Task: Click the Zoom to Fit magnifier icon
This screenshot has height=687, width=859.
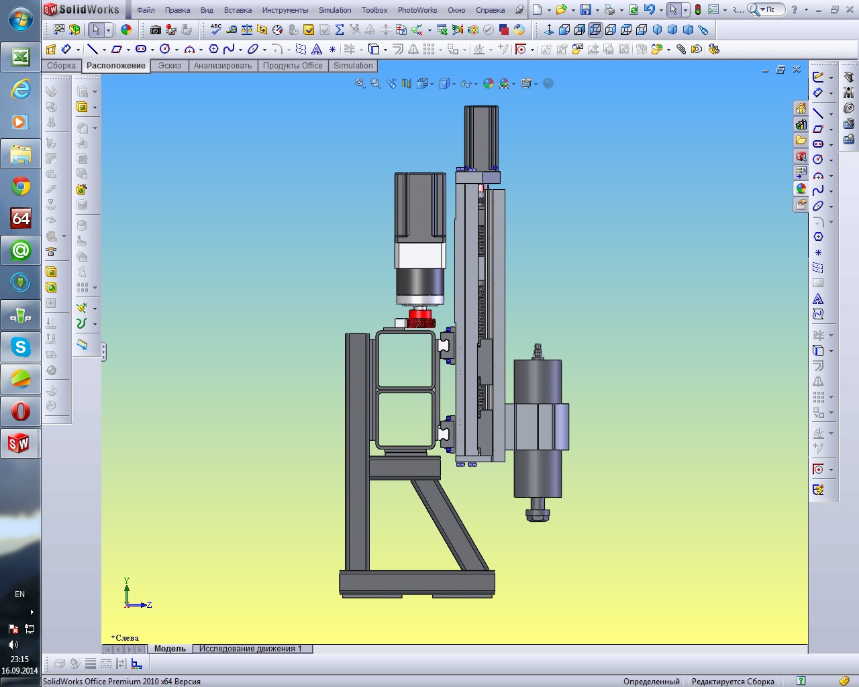Action: 360,83
